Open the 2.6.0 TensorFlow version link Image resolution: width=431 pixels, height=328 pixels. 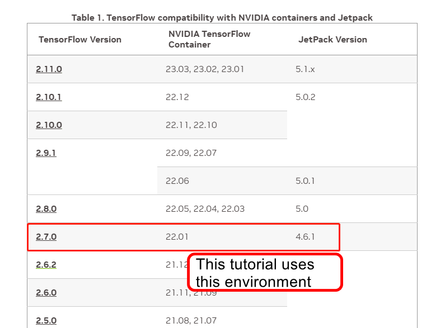(x=46, y=293)
